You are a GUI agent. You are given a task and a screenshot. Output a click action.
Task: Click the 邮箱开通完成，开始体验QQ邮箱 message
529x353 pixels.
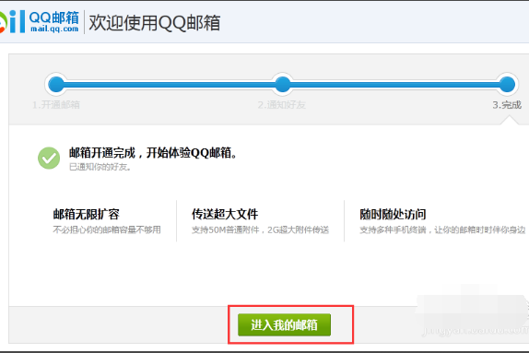tap(154, 153)
